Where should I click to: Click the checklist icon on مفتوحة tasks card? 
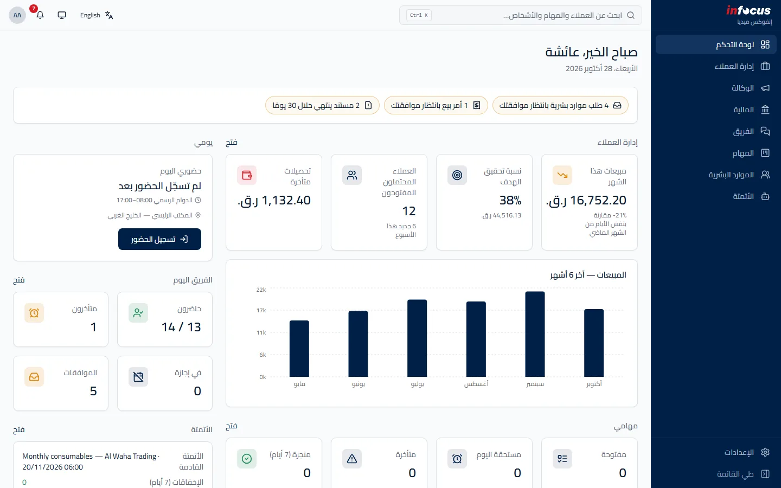coord(562,459)
